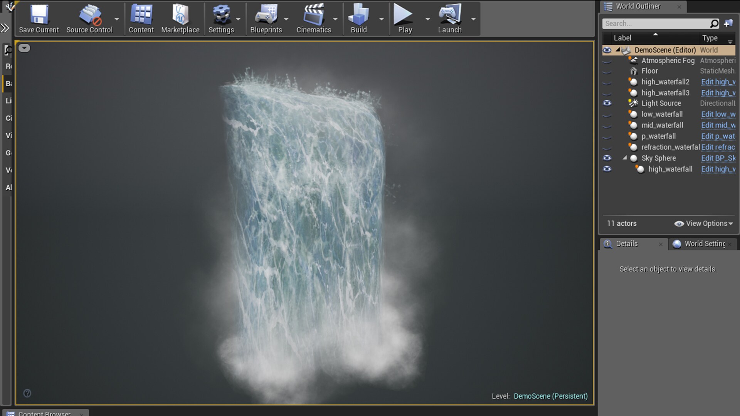
Task: Toggle visibility of the Light Source actor
Action: [x=607, y=103]
